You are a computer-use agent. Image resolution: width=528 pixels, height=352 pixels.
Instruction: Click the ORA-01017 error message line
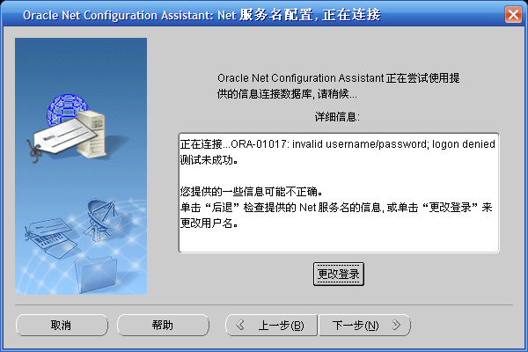[337, 143]
